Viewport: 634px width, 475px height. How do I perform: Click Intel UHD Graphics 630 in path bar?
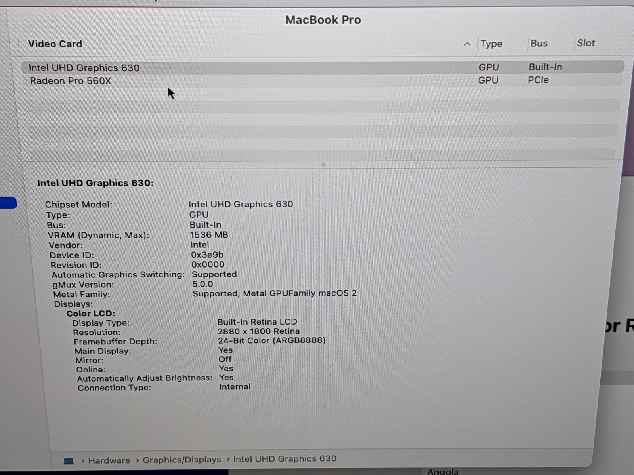tap(285, 458)
